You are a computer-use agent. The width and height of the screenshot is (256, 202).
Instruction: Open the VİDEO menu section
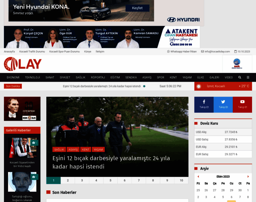click(x=229, y=77)
